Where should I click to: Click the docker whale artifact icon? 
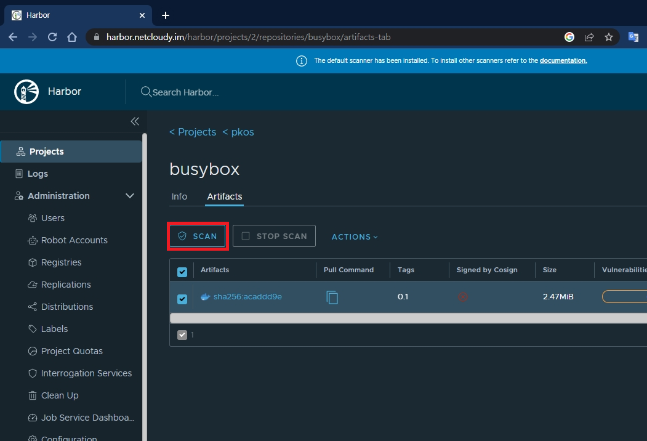(x=205, y=297)
